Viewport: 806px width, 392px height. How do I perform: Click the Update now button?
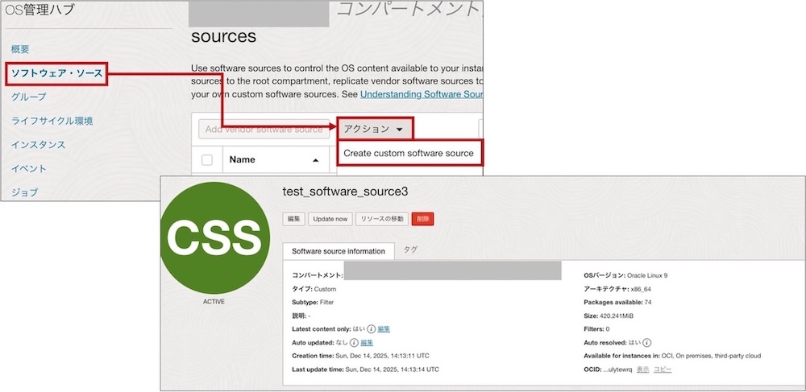click(330, 219)
